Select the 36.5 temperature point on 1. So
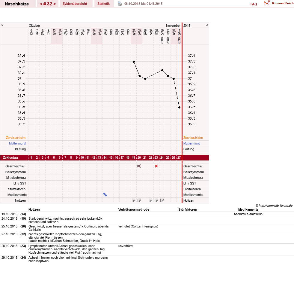Image resolution: width=294 pixels, height=305 pixels. (179, 107)
